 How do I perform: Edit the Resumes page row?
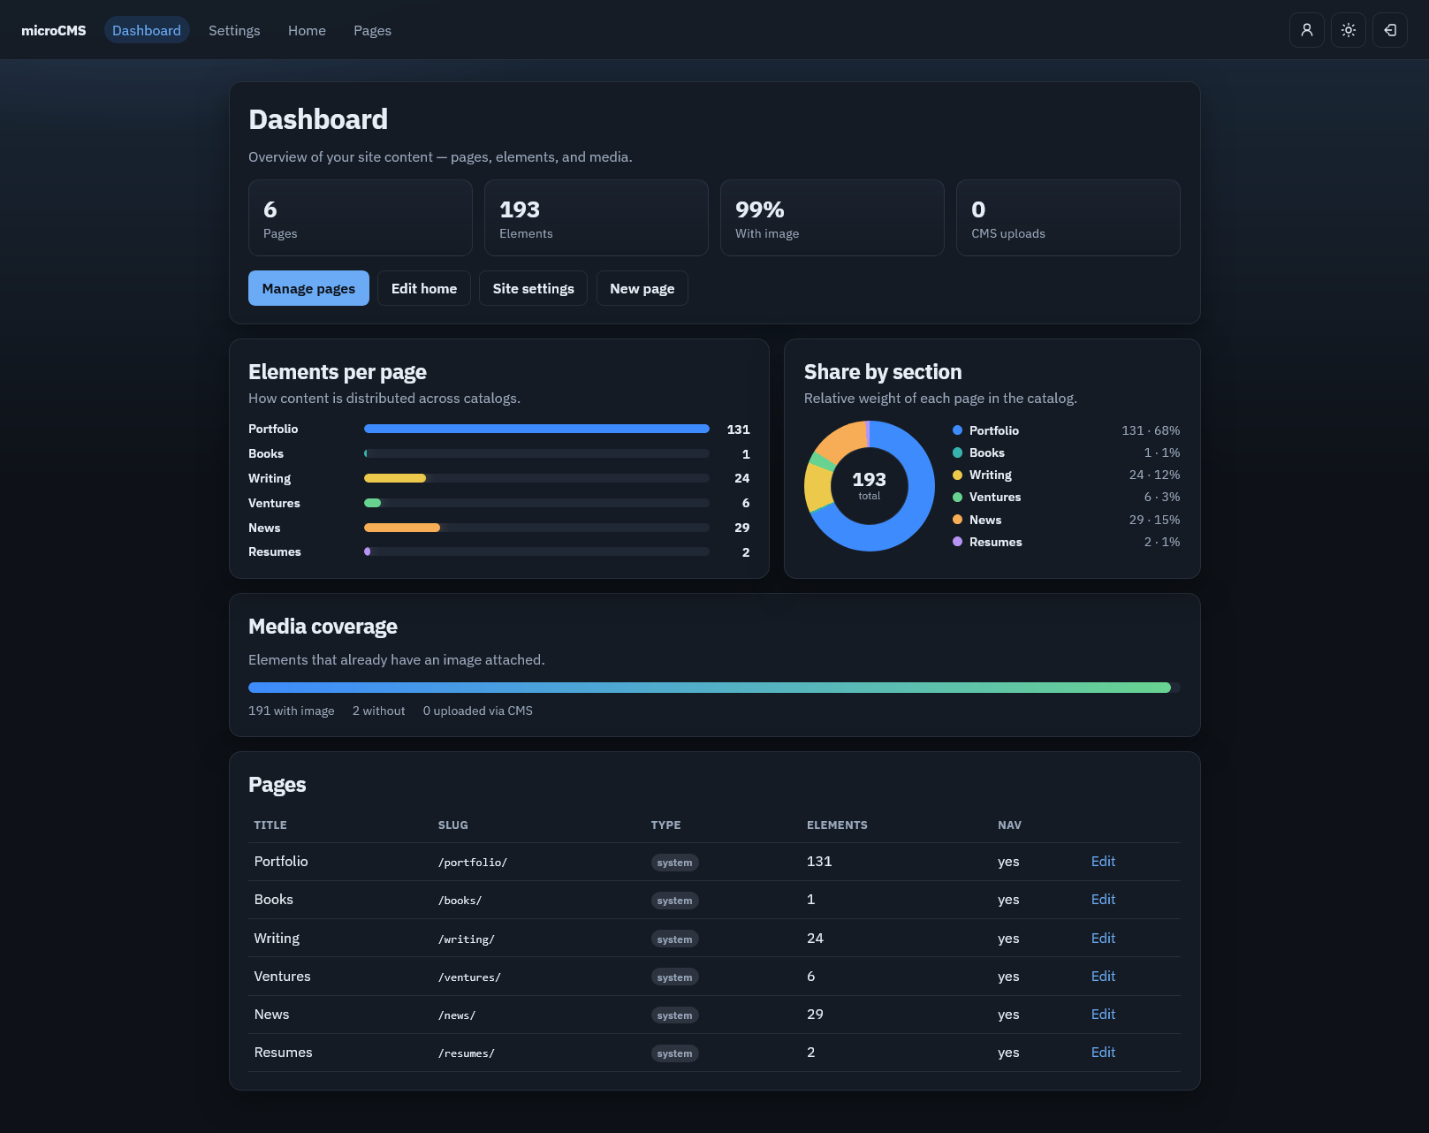pyautogui.click(x=1103, y=1052)
